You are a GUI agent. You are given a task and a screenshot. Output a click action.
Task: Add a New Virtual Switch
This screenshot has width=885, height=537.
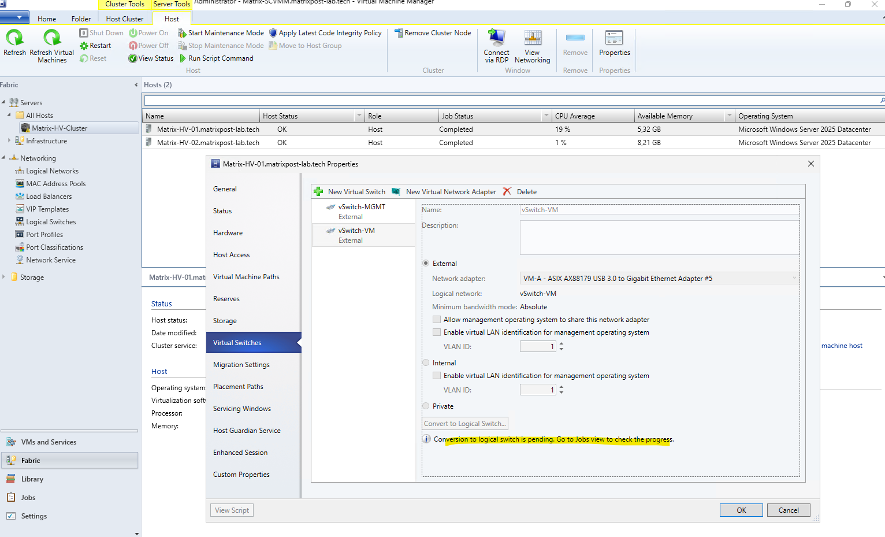(349, 192)
